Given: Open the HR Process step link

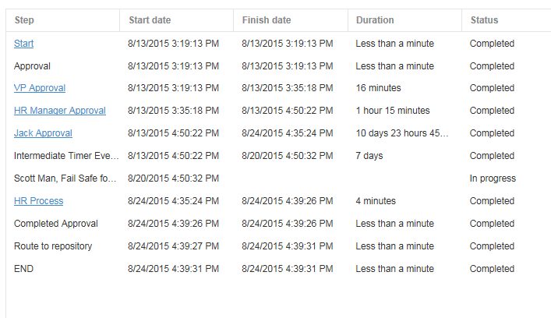Looking at the screenshot, I should (39, 201).
